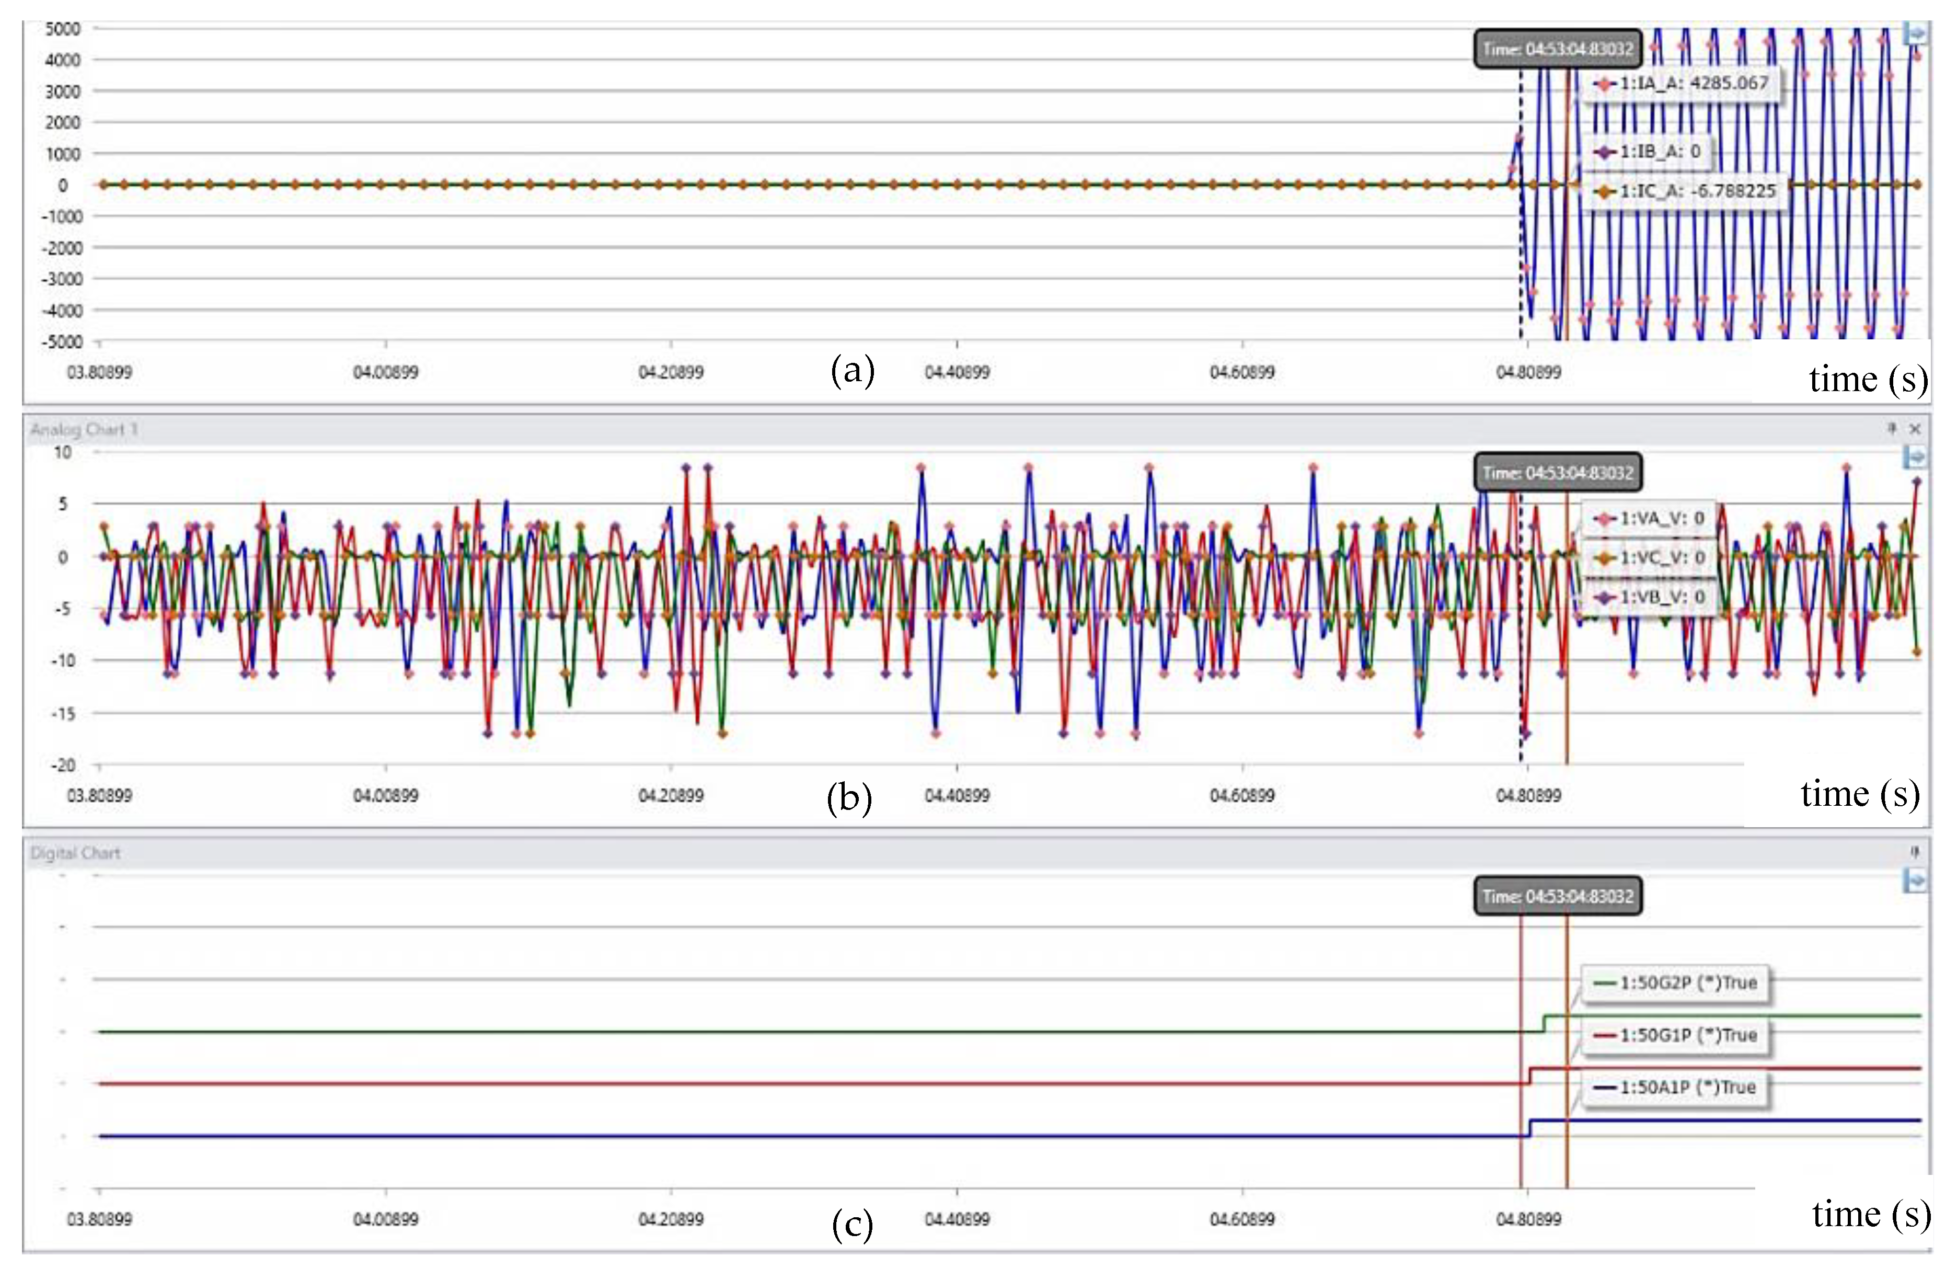Click the Time tooltip on Analog Chart 1
1957x1280 pixels.
(1558, 473)
